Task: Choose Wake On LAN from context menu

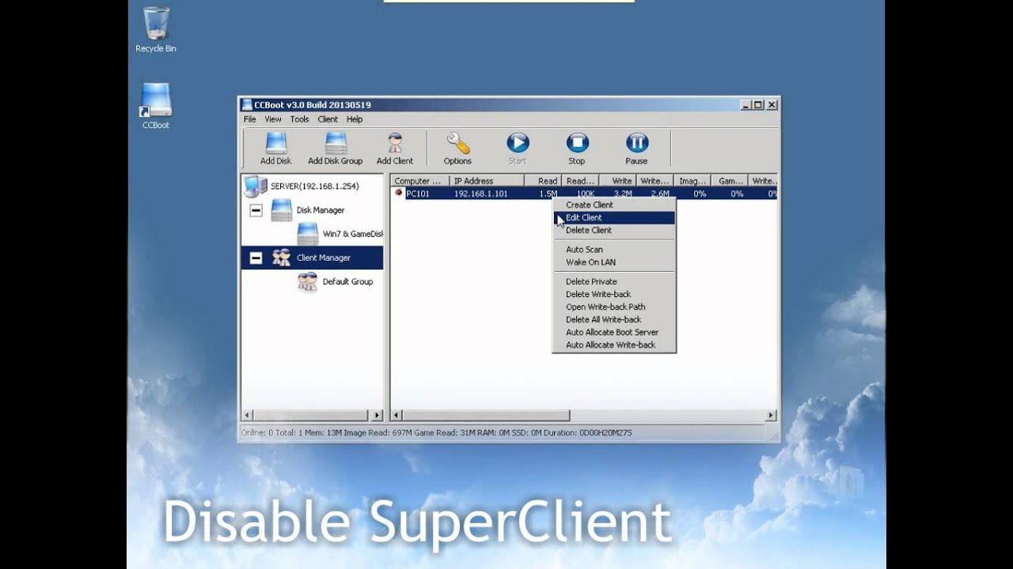Action: [613, 262]
